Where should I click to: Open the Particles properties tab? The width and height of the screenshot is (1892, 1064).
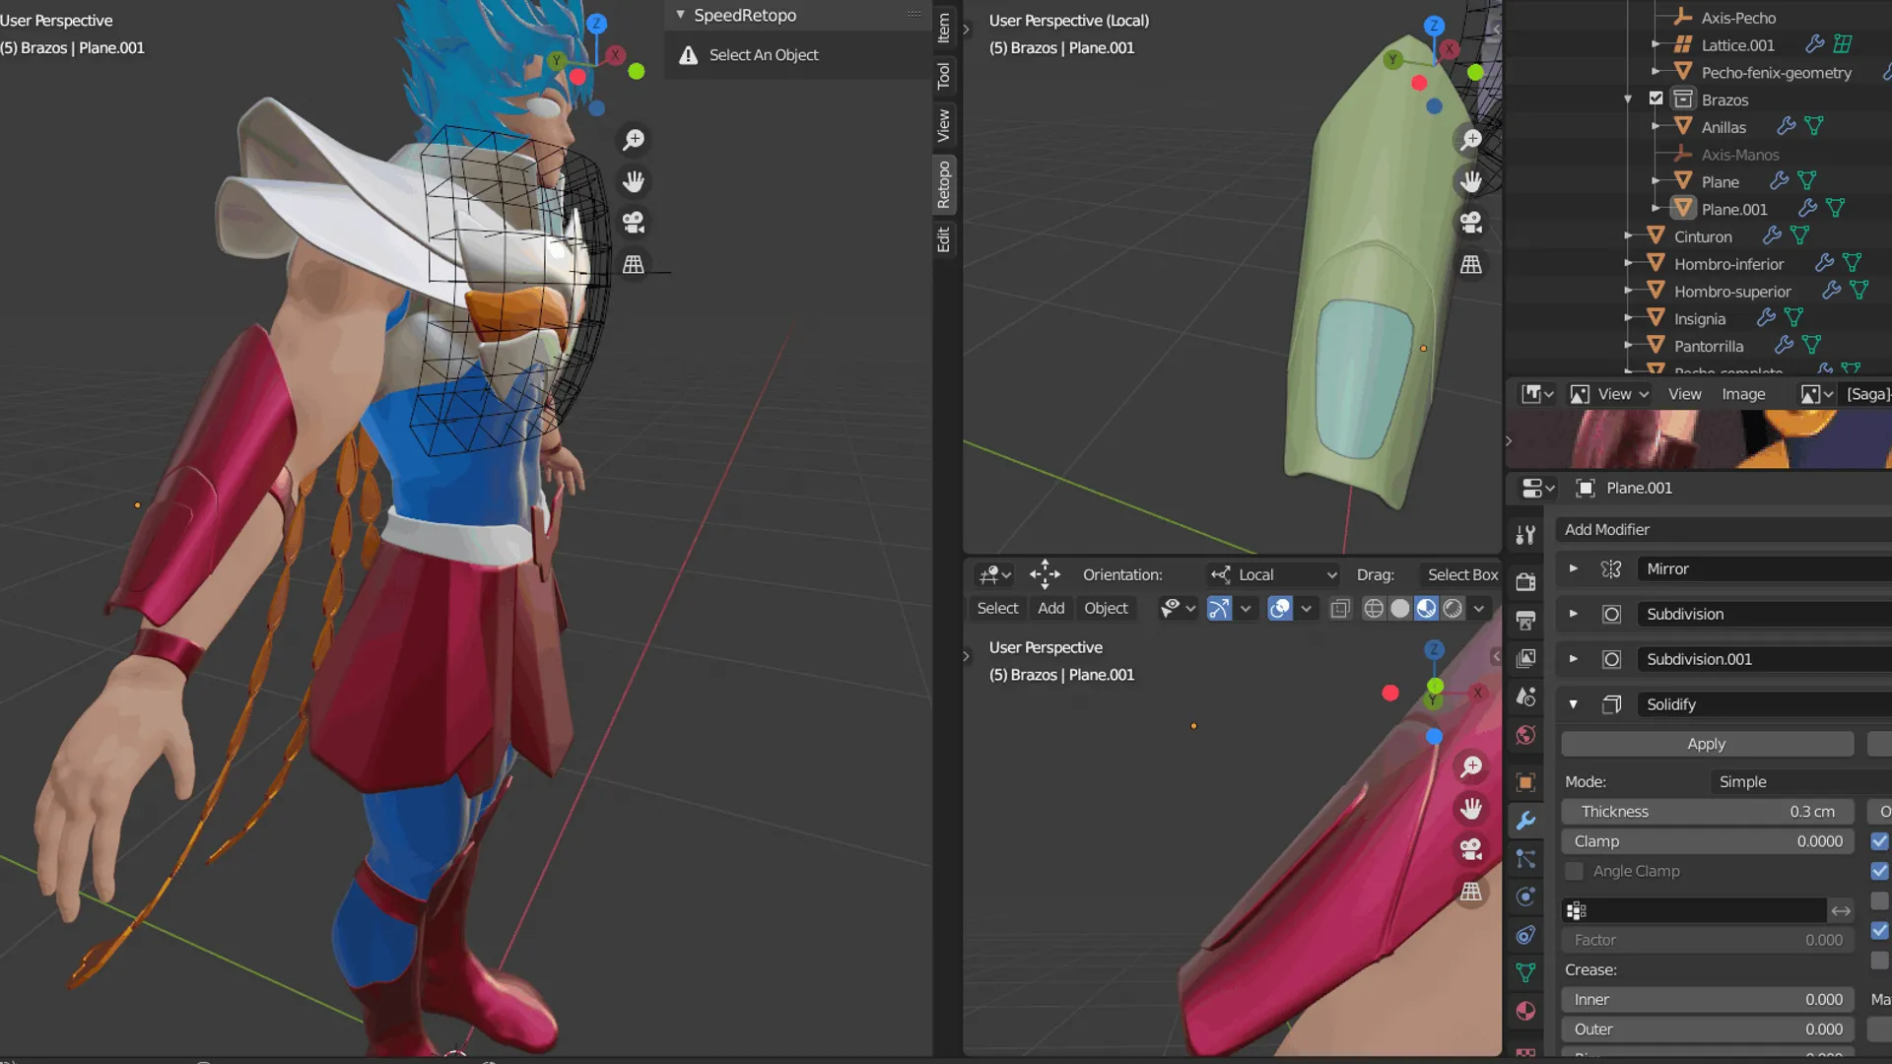pyautogui.click(x=1525, y=859)
